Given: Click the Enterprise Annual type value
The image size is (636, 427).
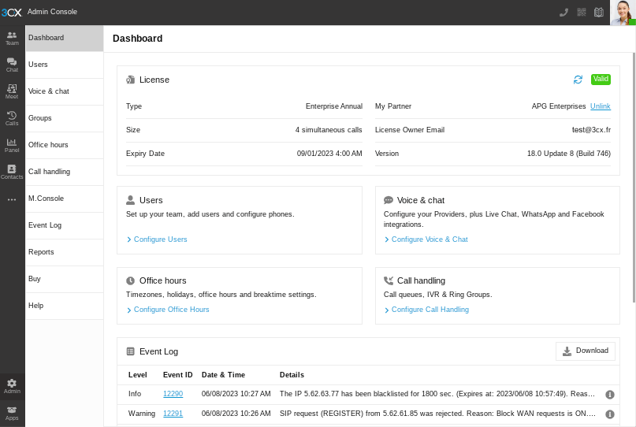Looking at the screenshot, I should tap(334, 106).
